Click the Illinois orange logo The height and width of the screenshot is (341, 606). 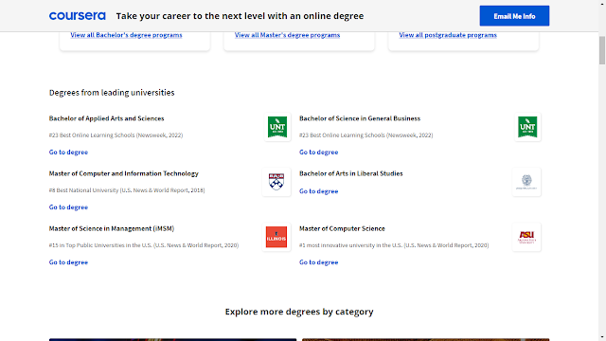(276, 237)
